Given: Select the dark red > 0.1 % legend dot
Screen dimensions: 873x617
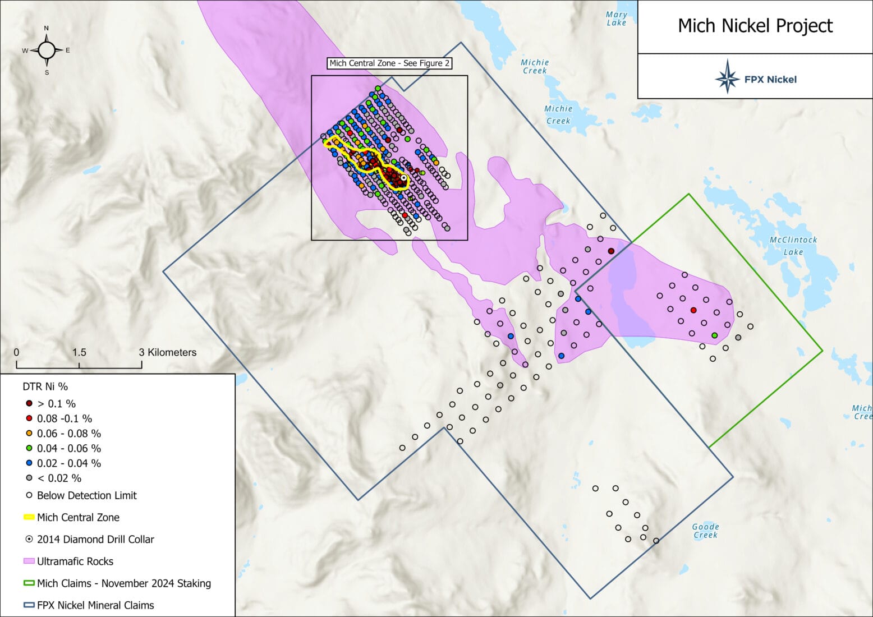Looking at the screenshot, I should (x=29, y=403).
